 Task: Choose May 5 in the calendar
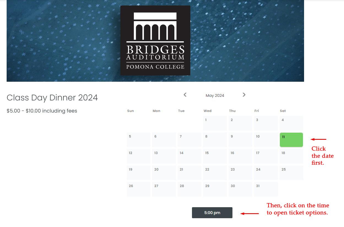click(139, 140)
